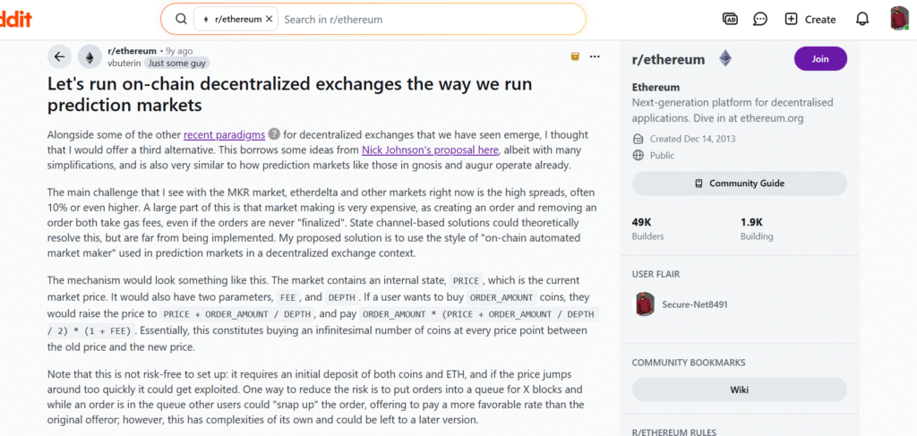Viewport: 917px width, 436px height.
Task: Open the notifications bell
Action: (861, 19)
